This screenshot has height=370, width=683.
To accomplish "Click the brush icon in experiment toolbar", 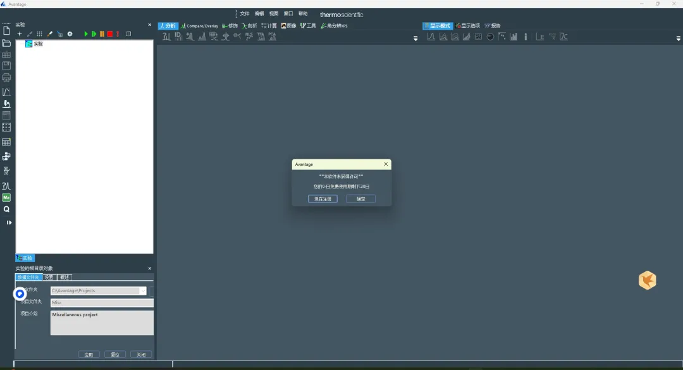I will (50, 34).
